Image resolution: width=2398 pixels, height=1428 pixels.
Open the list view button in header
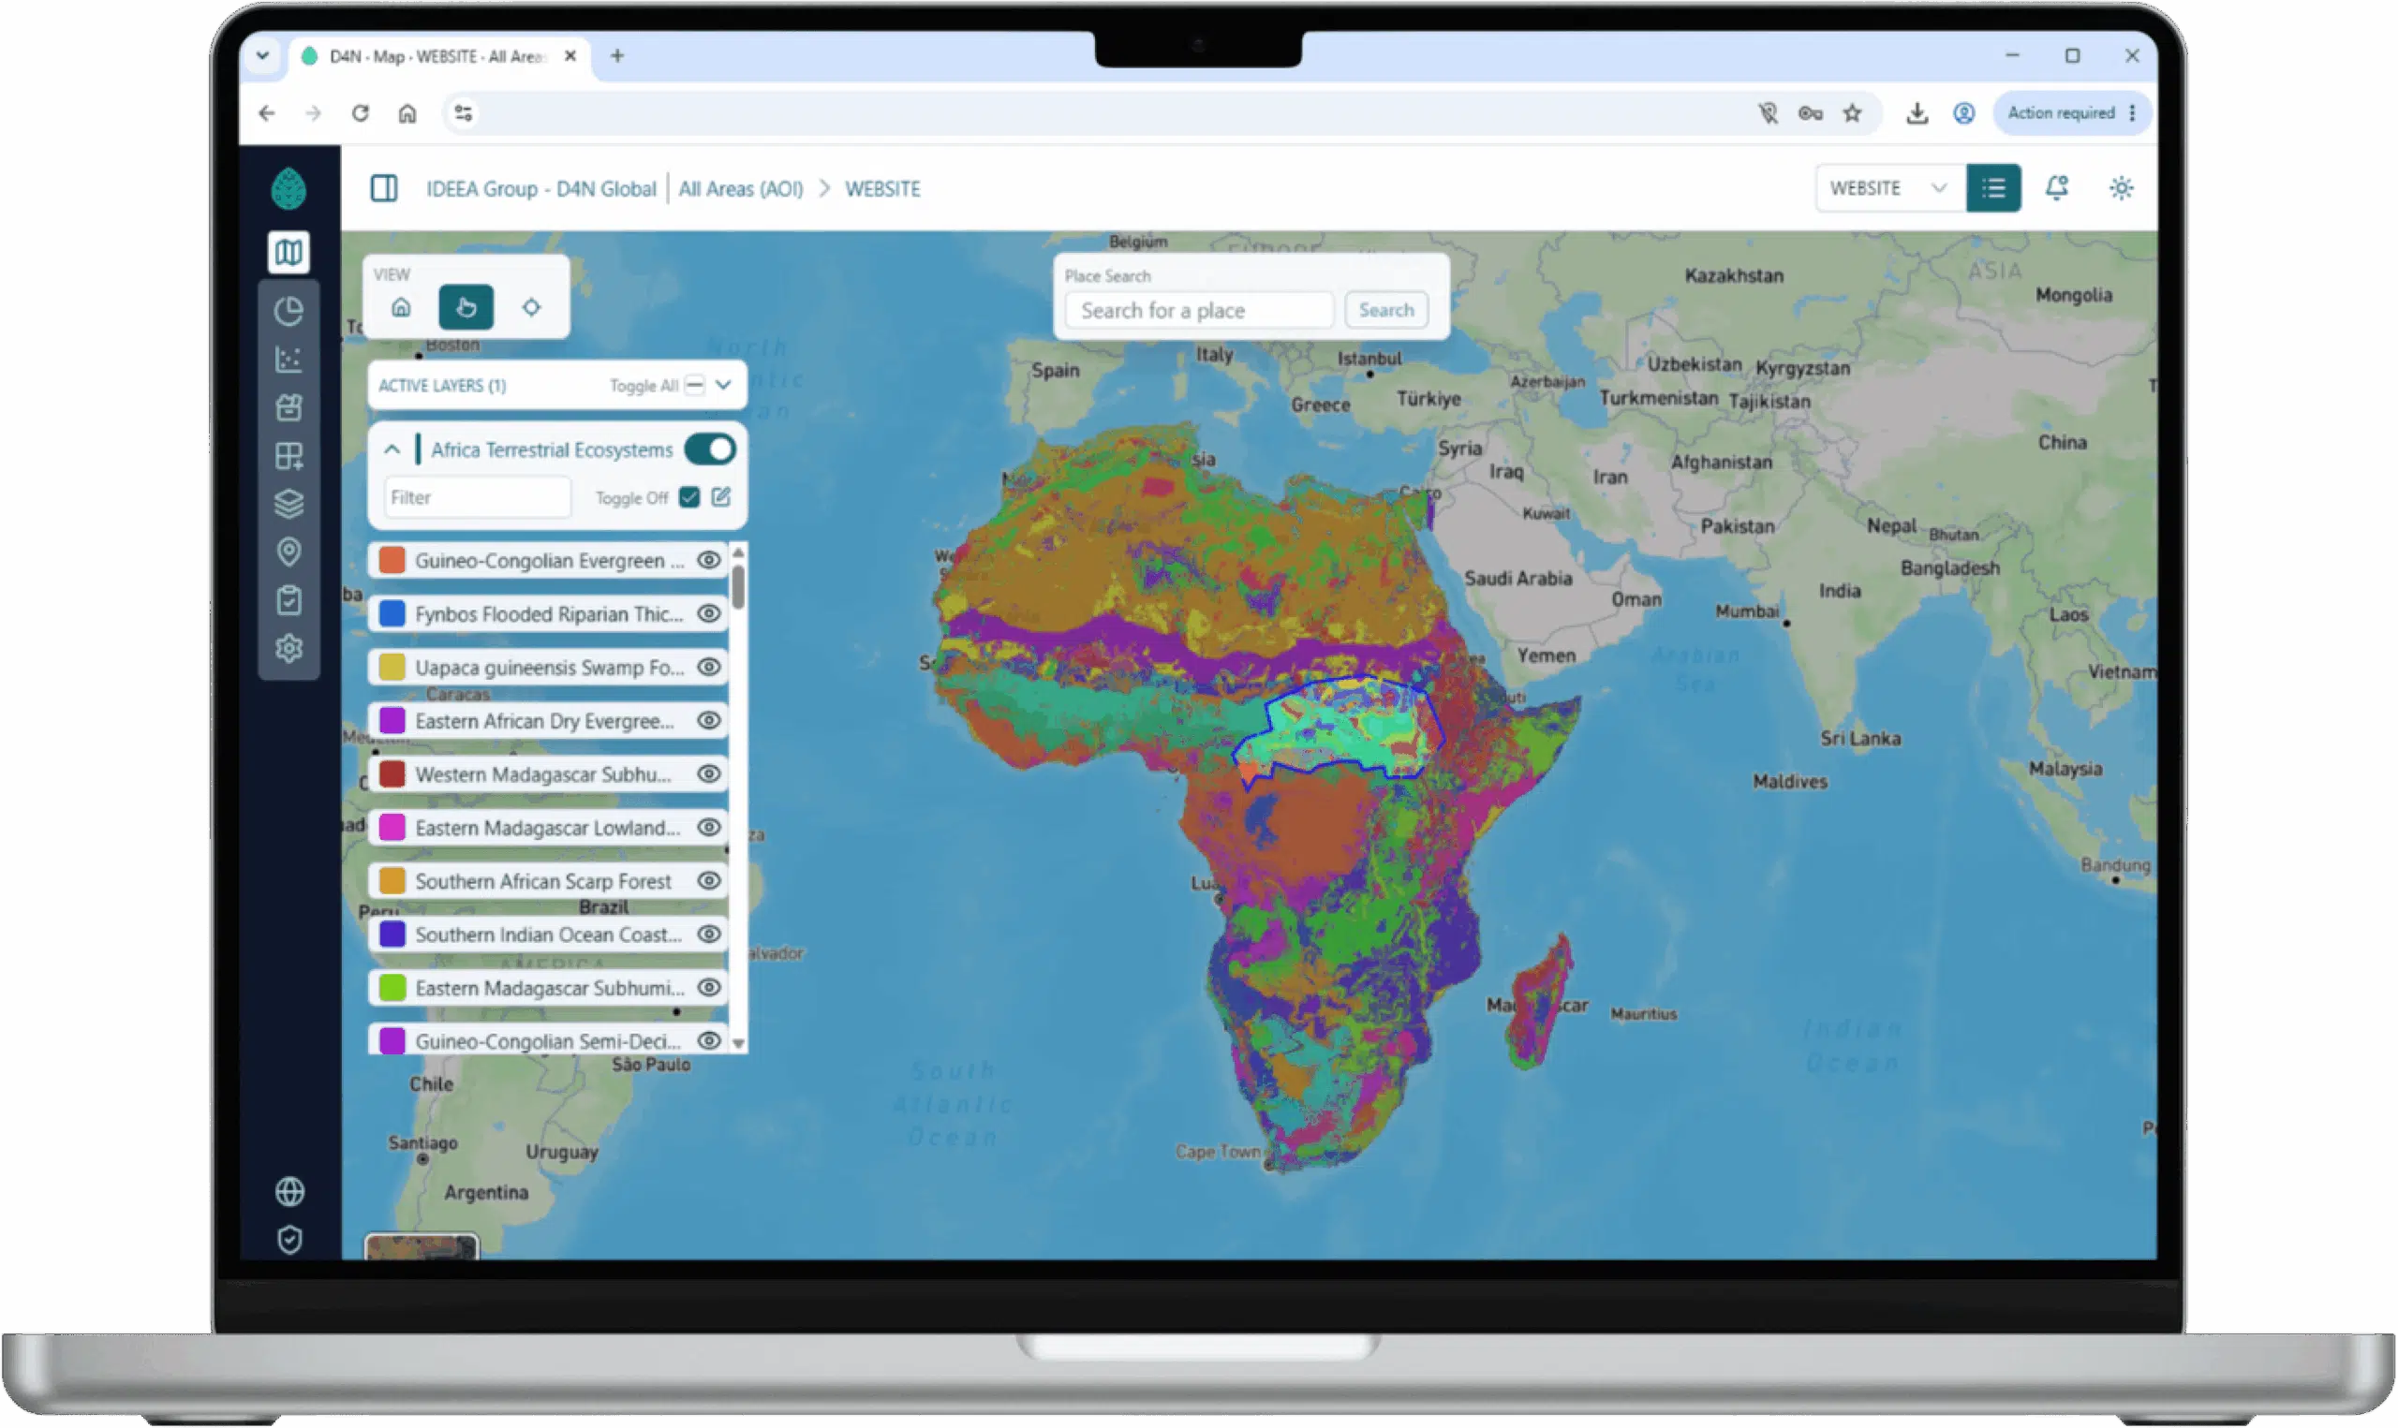tap(1995, 188)
